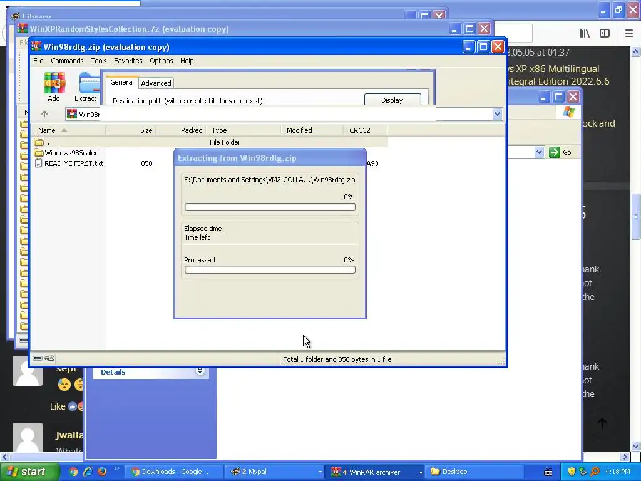Switch to the General tab
This screenshot has height=481, width=641.
pos(122,82)
